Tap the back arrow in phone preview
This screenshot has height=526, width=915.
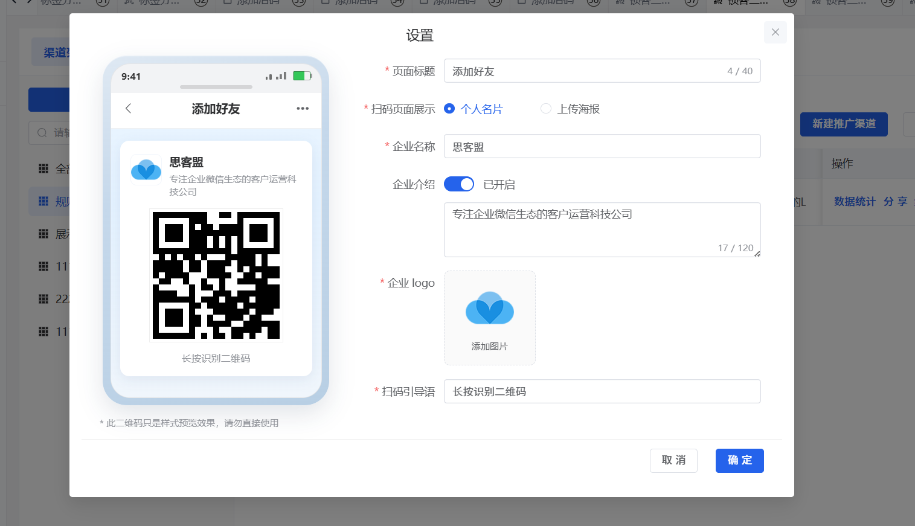128,109
